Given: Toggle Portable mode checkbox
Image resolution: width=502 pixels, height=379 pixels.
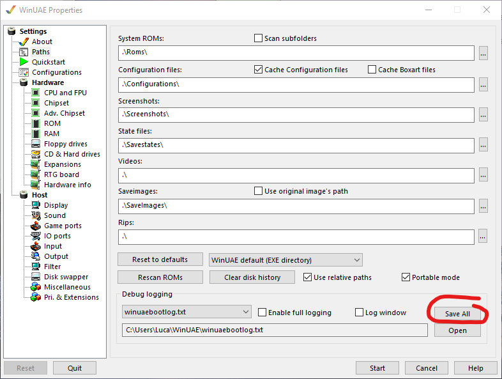Looking at the screenshot, I should tap(406, 277).
